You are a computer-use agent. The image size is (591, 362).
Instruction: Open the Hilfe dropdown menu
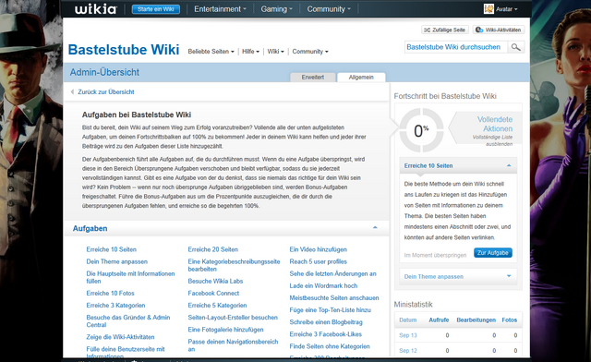click(250, 52)
